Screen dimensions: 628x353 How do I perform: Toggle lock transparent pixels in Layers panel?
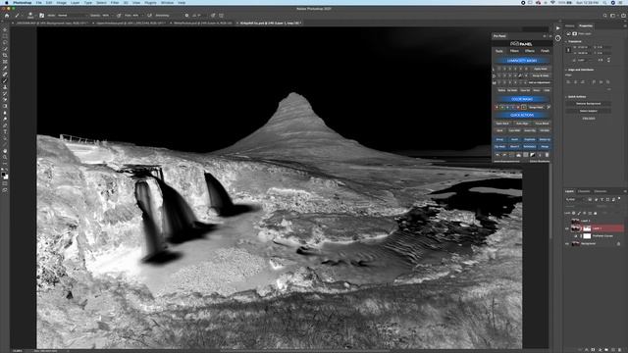[573, 213]
